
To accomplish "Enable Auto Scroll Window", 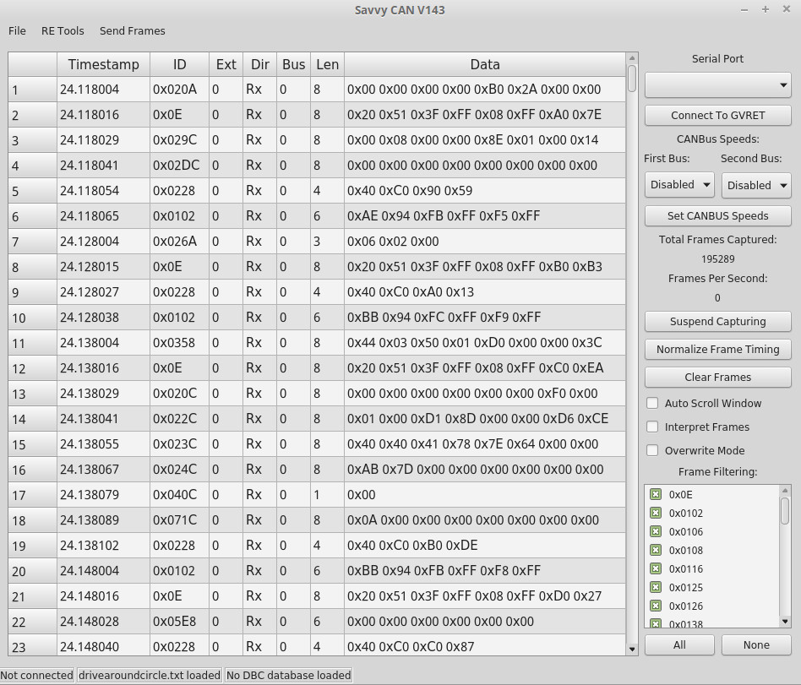I will coord(652,403).
